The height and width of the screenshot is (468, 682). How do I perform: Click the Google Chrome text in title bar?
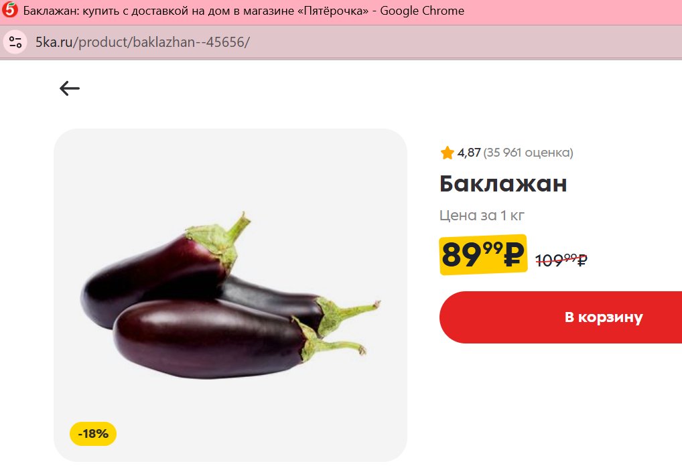[422, 11]
